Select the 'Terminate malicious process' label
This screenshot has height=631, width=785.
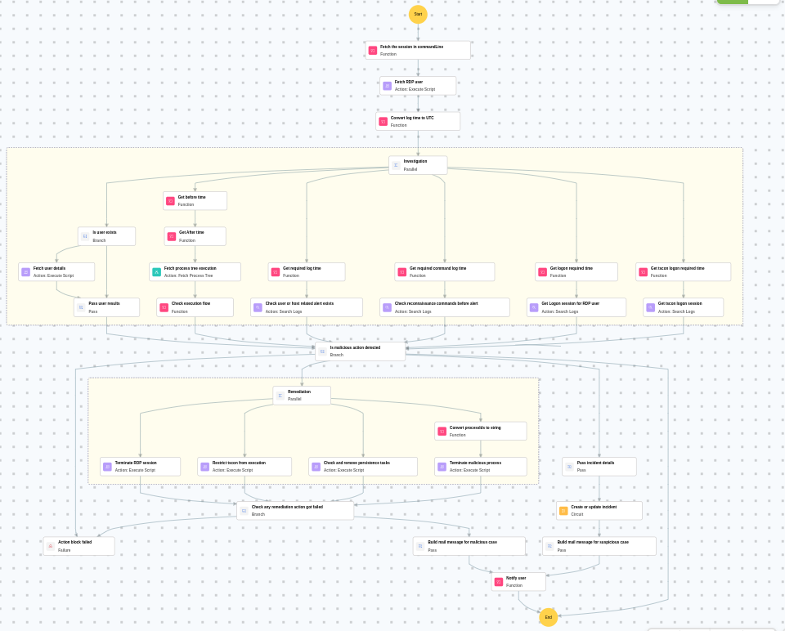pos(475,463)
